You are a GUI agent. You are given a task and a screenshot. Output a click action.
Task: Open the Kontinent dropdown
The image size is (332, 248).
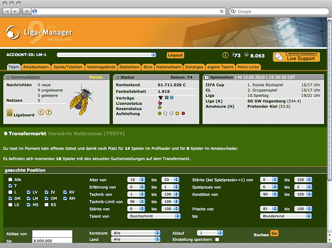(136, 233)
